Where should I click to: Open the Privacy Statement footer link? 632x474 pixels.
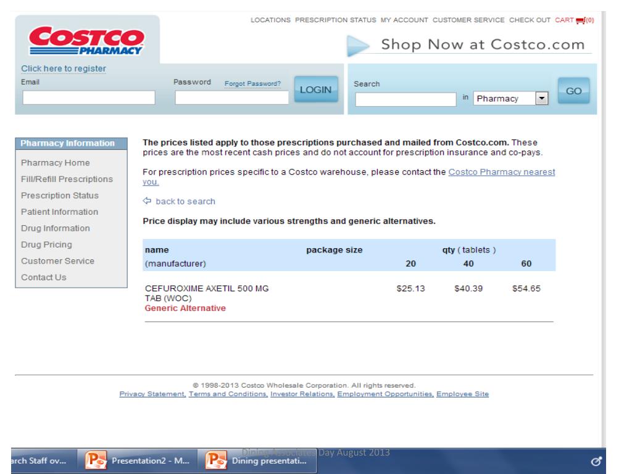coord(152,394)
